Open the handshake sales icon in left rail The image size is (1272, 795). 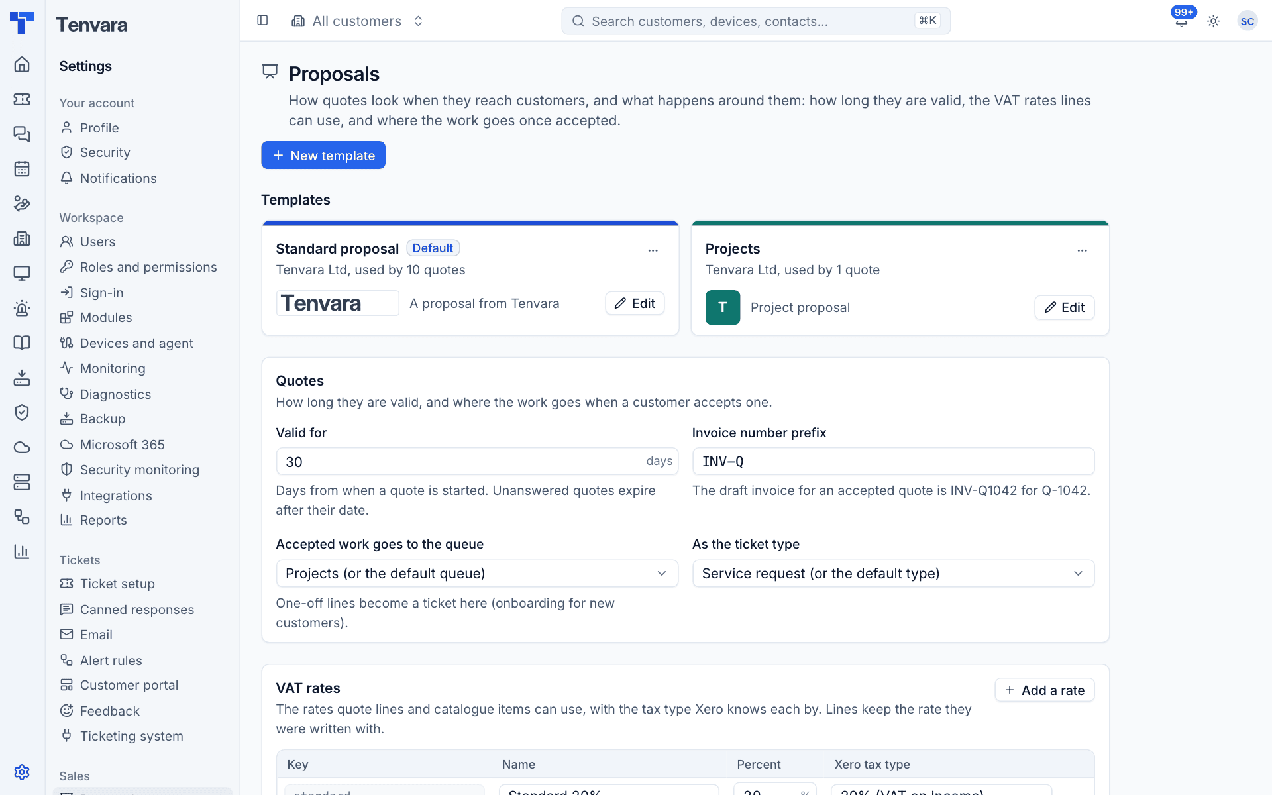point(22,203)
